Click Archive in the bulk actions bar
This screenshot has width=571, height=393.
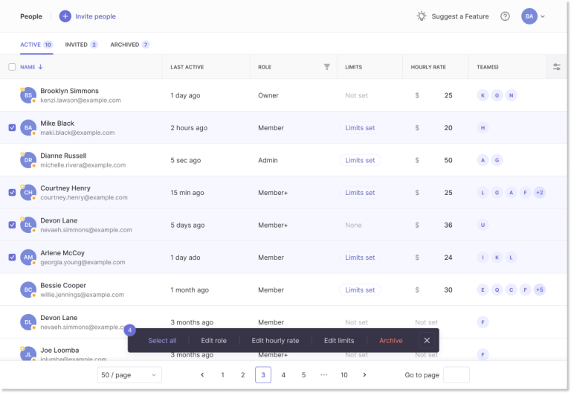pyautogui.click(x=391, y=340)
